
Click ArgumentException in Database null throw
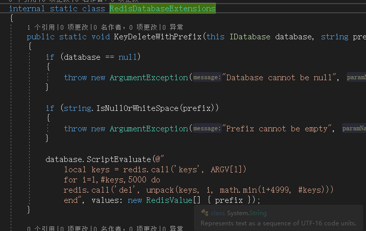[x=149, y=77]
